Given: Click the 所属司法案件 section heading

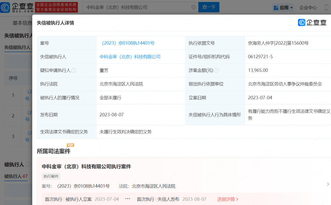Looking at the screenshot, I should pyautogui.click(x=54, y=151).
